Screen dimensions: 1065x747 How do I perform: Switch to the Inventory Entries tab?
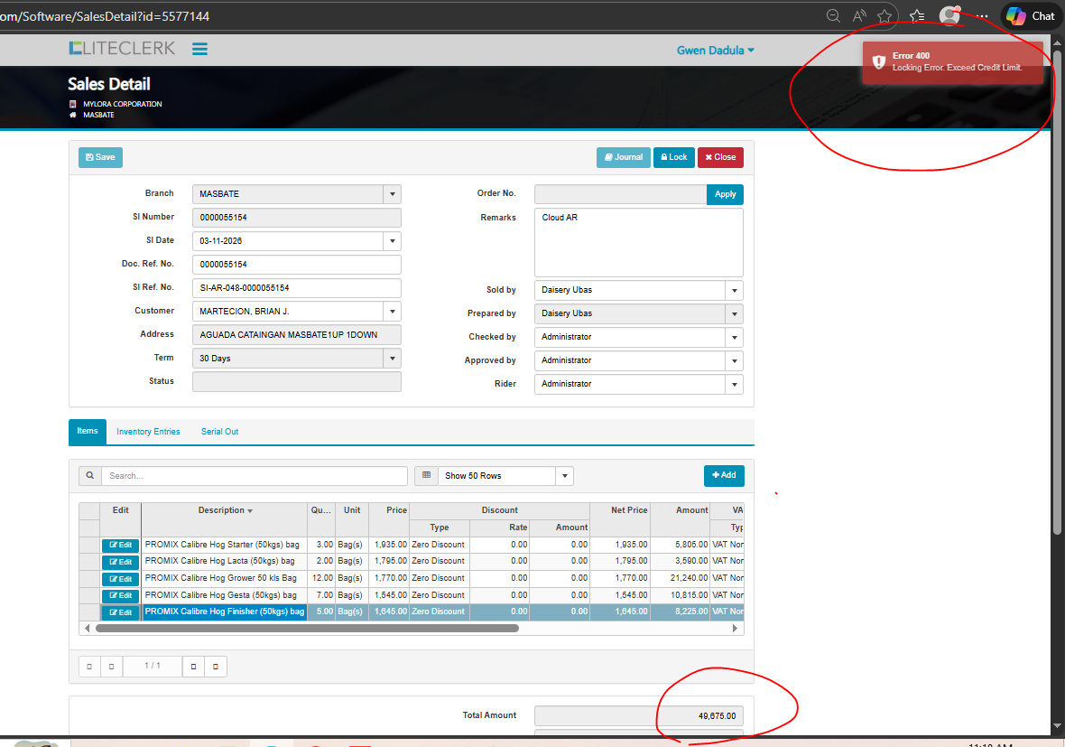click(148, 432)
